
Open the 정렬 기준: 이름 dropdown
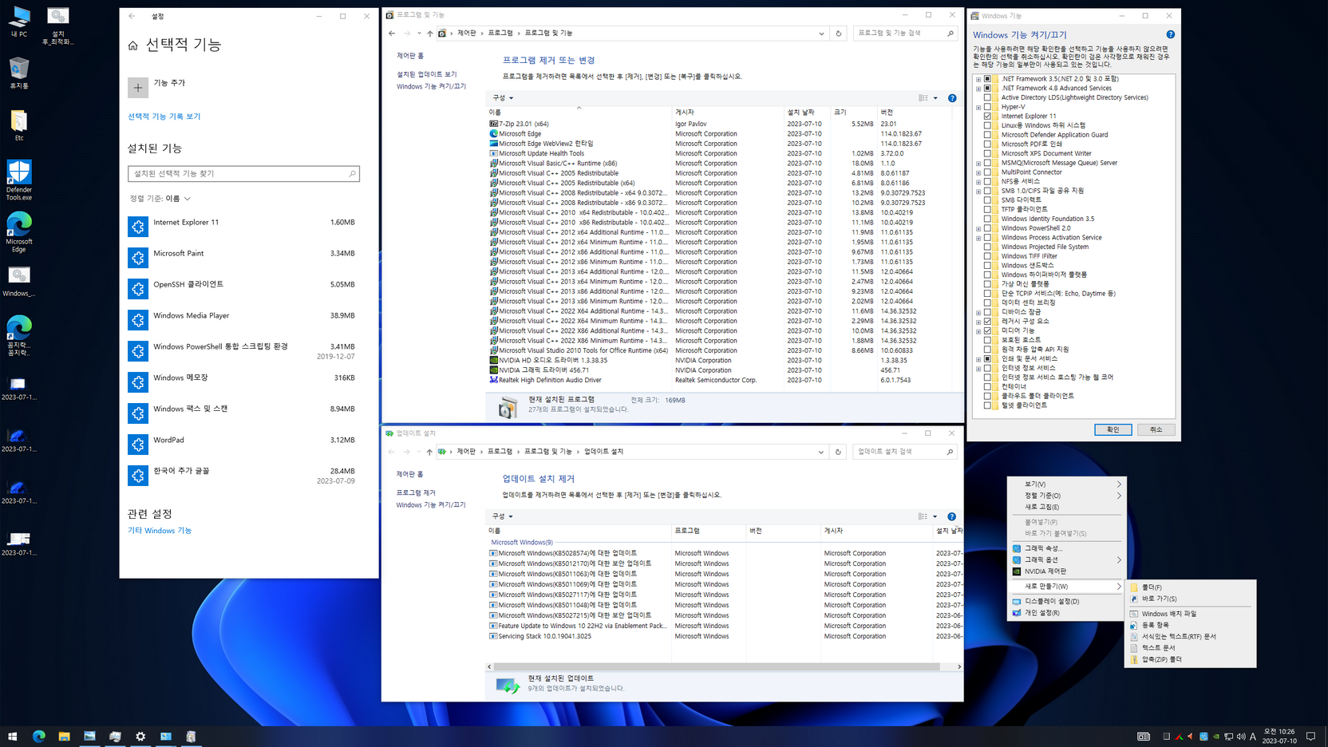[160, 199]
